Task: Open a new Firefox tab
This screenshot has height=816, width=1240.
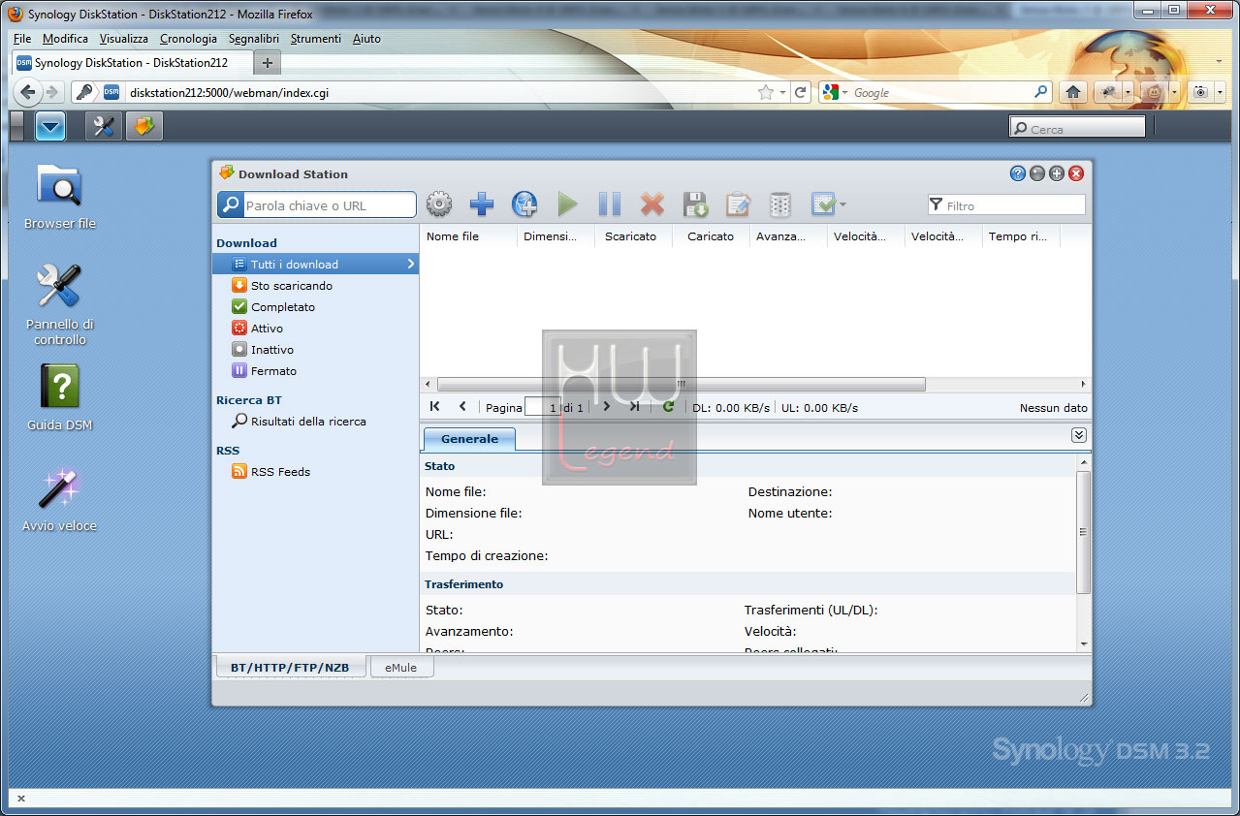Action: (268, 63)
